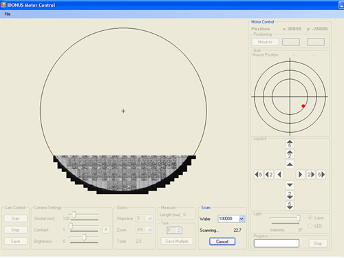Click the joystick up arrow labeled 5
Image resolution: width=344 pixels, height=258 pixels.
(290, 144)
